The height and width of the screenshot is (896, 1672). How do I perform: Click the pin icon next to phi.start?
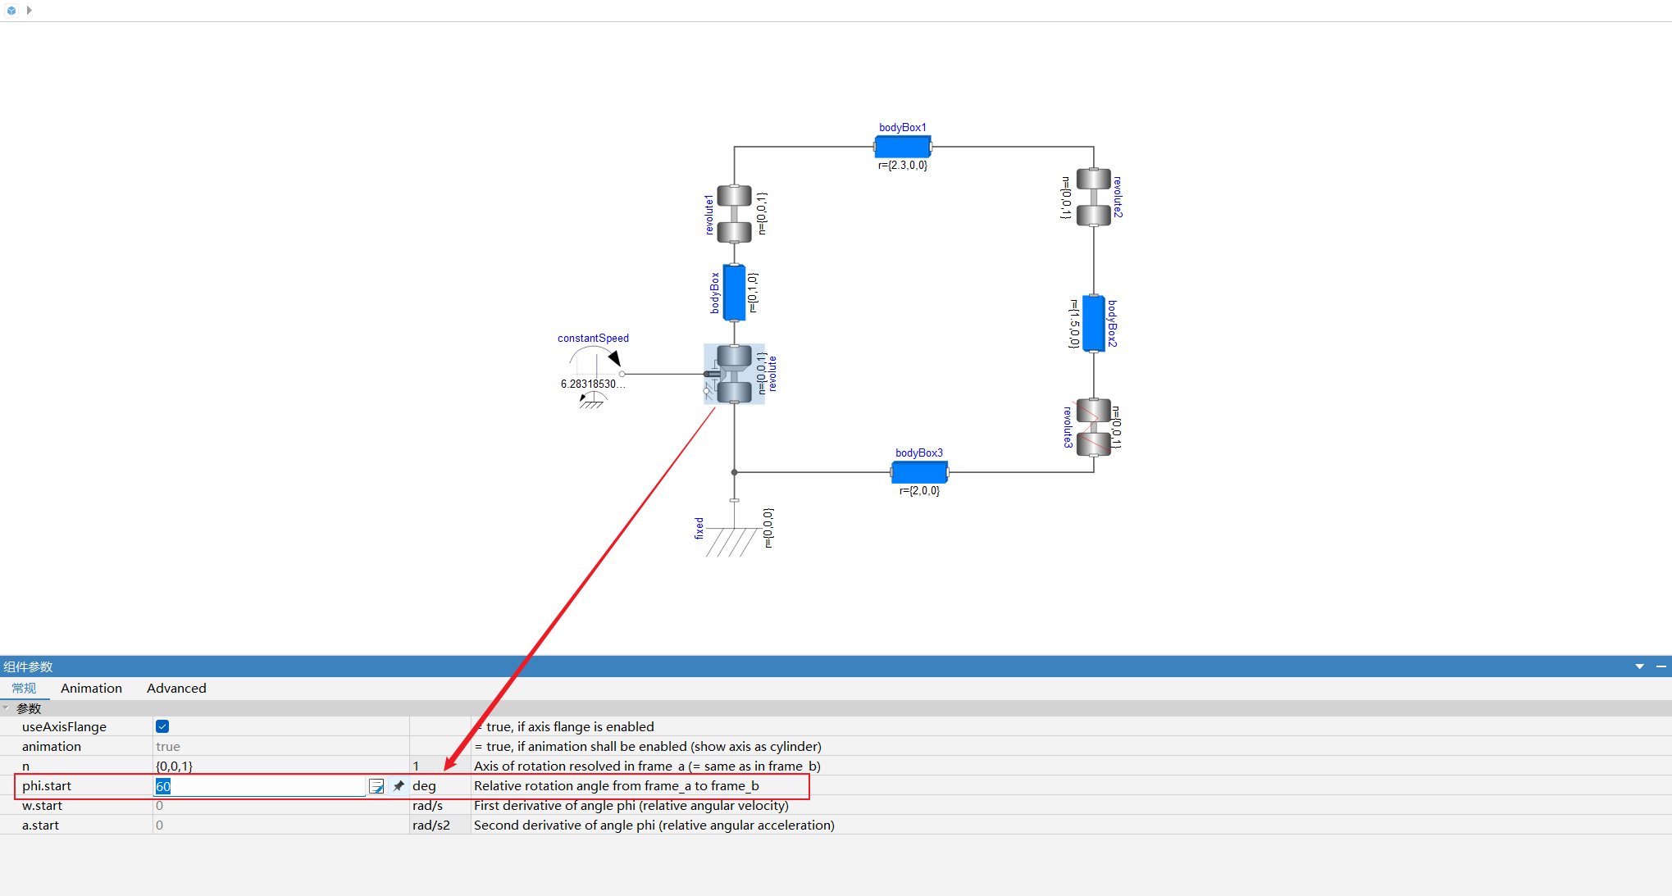[399, 786]
